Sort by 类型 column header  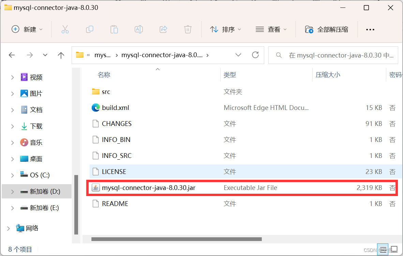[229, 75]
